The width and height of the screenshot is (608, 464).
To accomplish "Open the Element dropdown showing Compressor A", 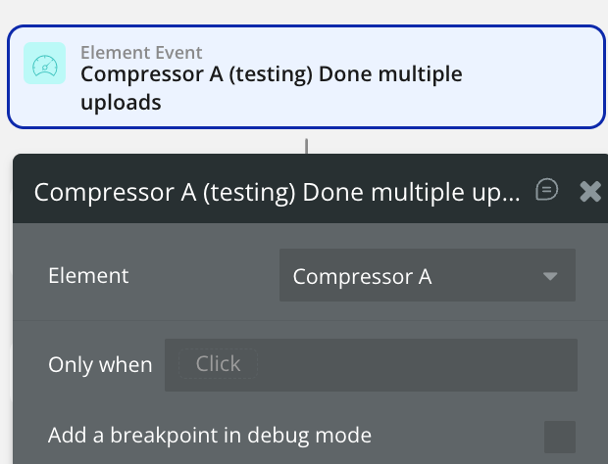I will tap(427, 276).
